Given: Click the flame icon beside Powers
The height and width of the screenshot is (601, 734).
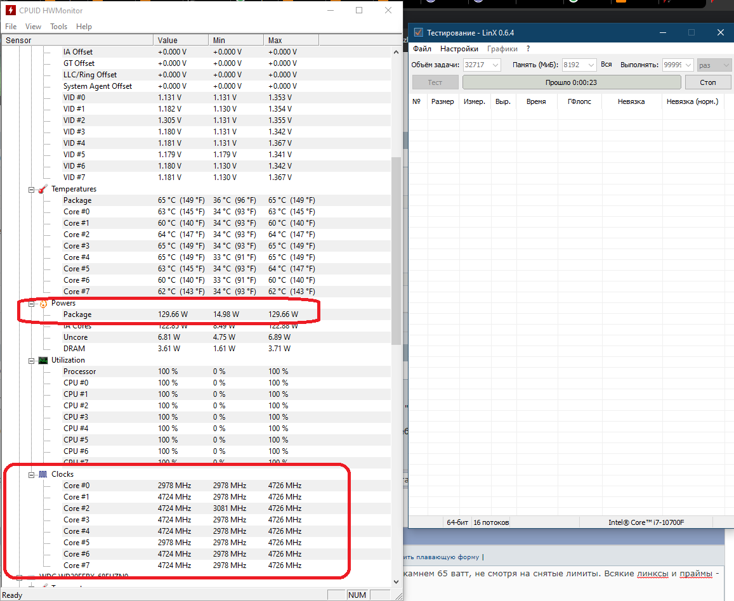Looking at the screenshot, I should coord(43,304).
